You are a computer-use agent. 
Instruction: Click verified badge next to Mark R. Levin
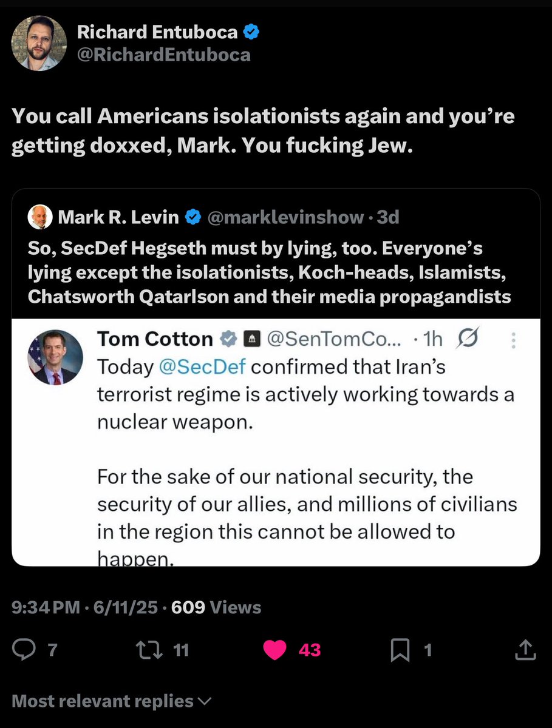(194, 217)
